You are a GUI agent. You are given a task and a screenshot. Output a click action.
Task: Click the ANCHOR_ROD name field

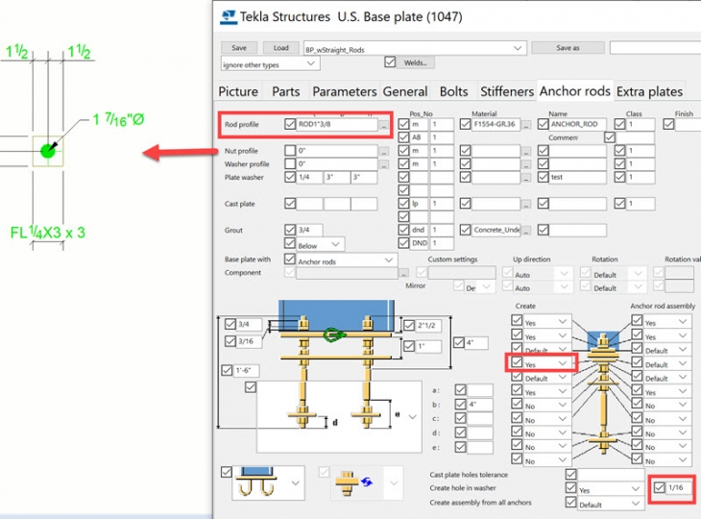[578, 124]
